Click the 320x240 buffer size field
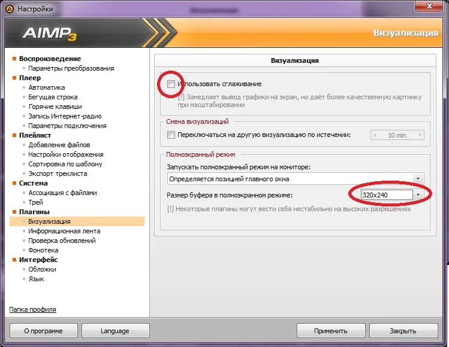The width and height of the screenshot is (449, 347). pos(387,195)
